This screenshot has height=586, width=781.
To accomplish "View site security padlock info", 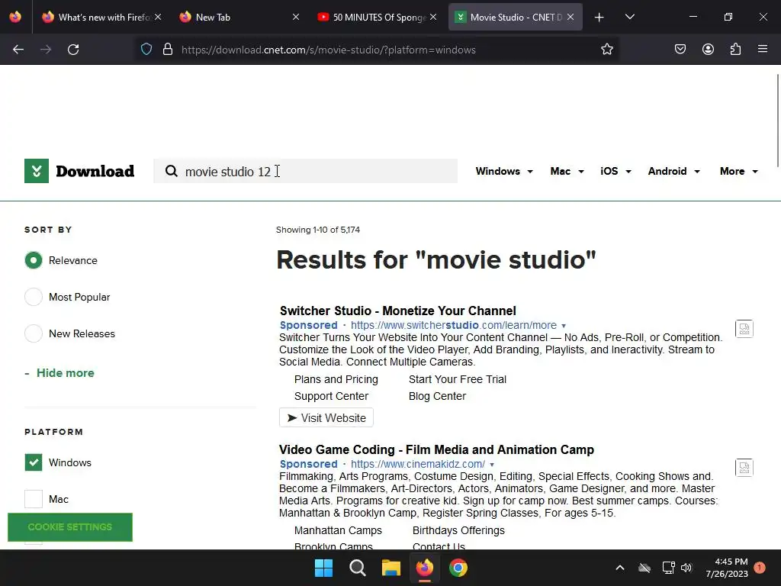I will tap(168, 50).
